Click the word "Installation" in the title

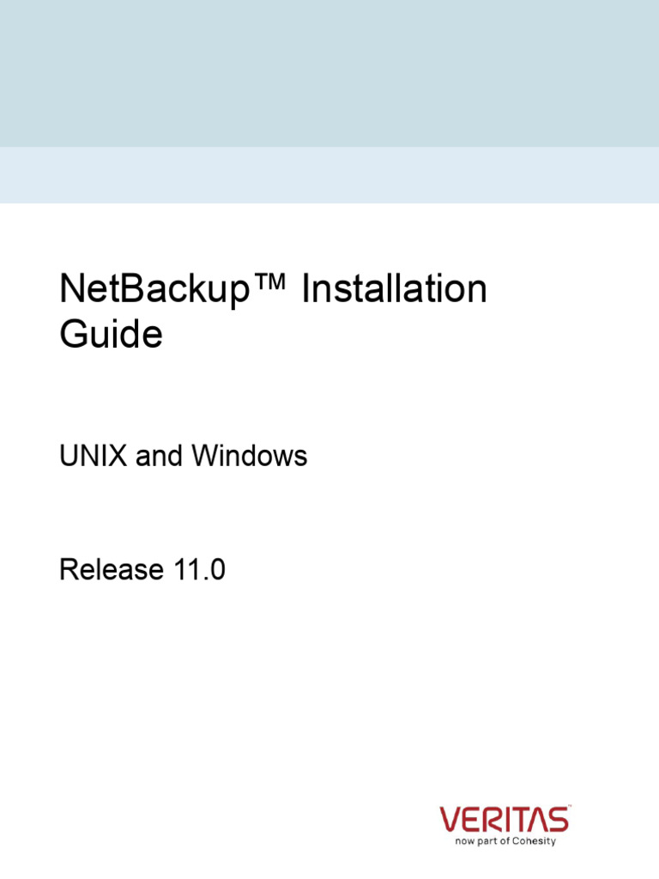(394, 290)
